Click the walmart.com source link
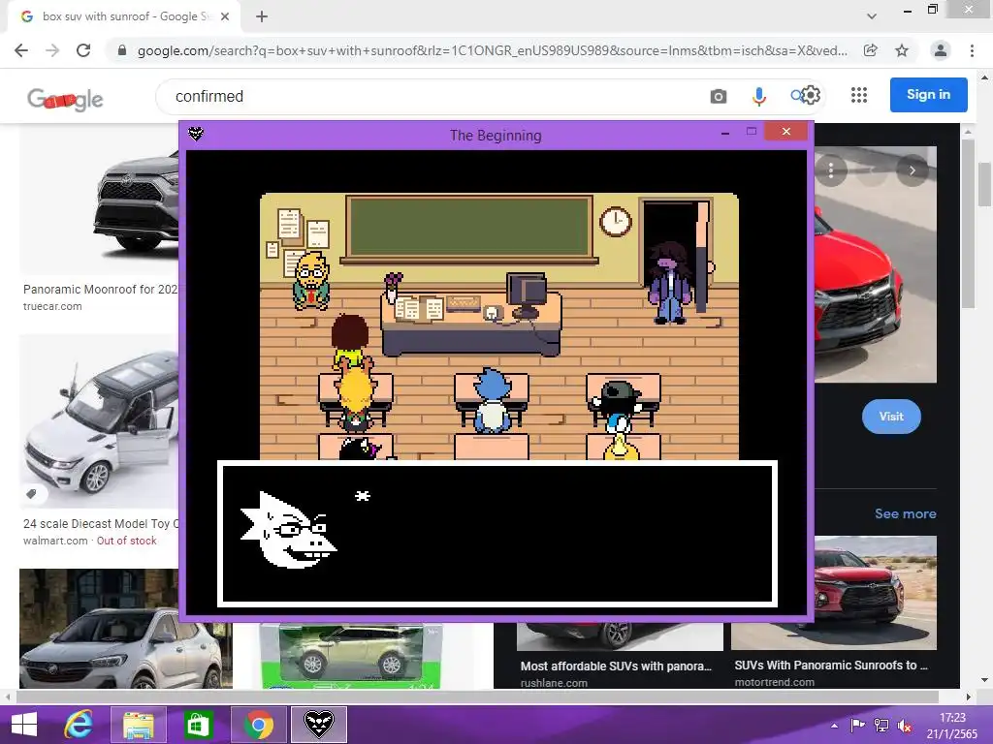993x744 pixels. (55, 541)
